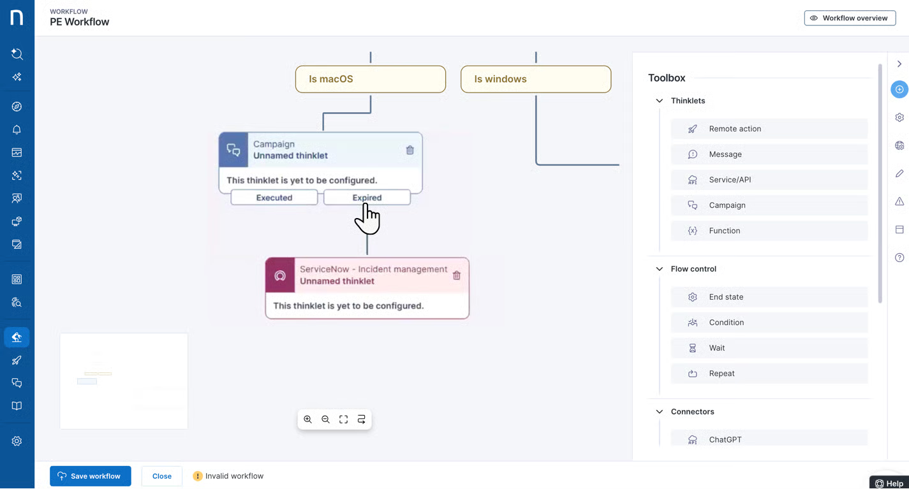
Task: Click the auto-arrange layout icon
Action: coord(361,420)
